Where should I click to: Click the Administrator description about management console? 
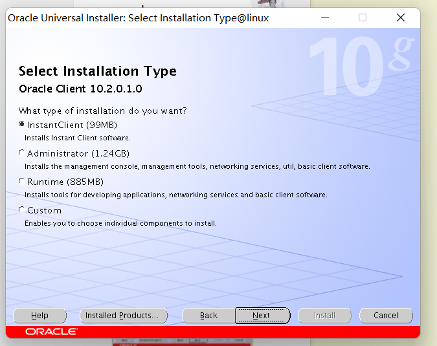[197, 166]
